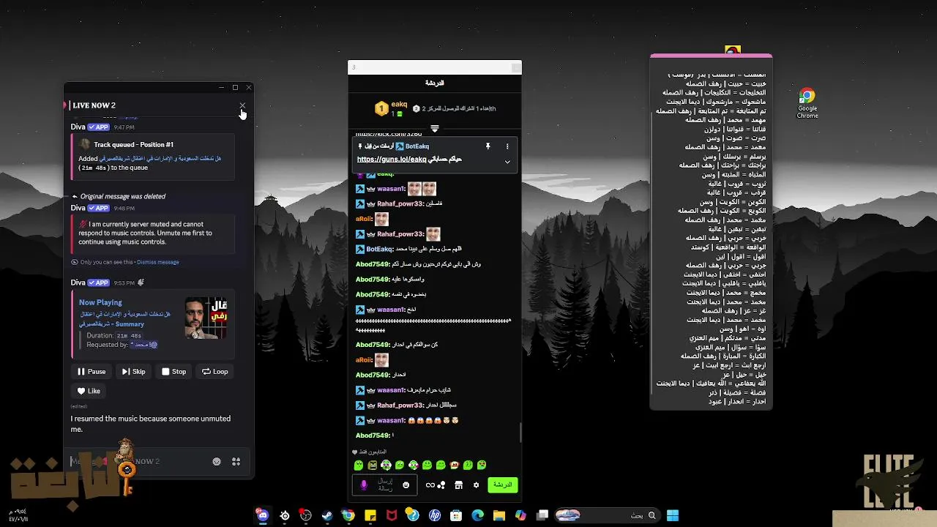Screen dimensions: 937x527
Task: Skip the current Diva track
Action: [x=133, y=372]
